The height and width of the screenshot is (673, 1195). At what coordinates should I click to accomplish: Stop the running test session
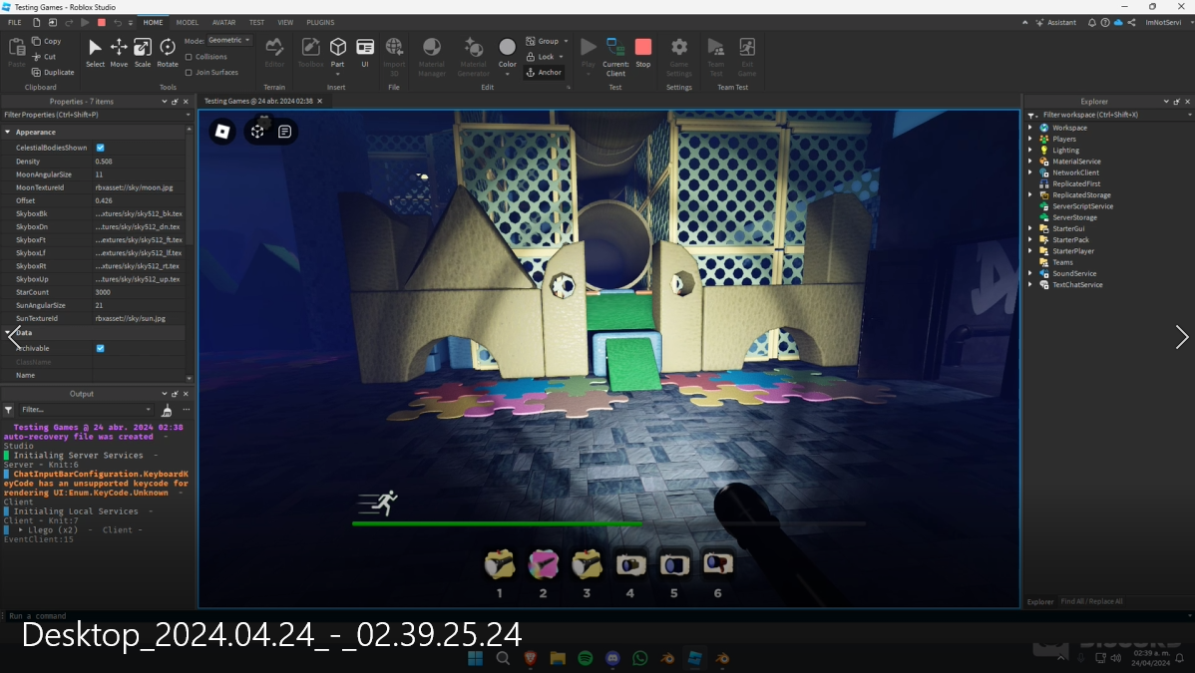pyautogui.click(x=643, y=54)
